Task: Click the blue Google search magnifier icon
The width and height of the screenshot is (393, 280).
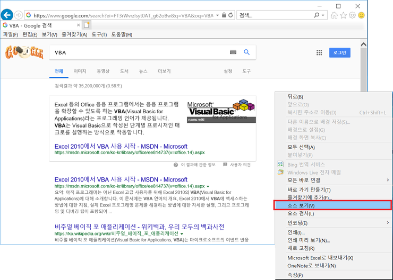Action: pyautogui.click(x=246, y=52)
